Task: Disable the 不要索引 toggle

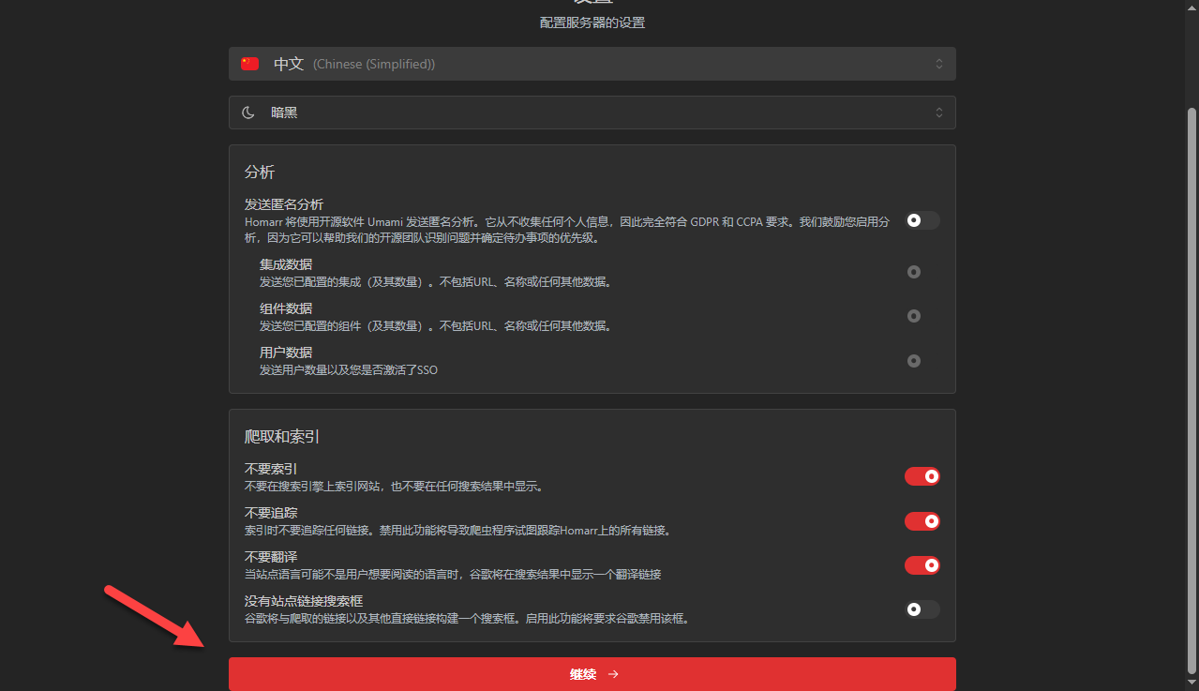Action: 922,475
